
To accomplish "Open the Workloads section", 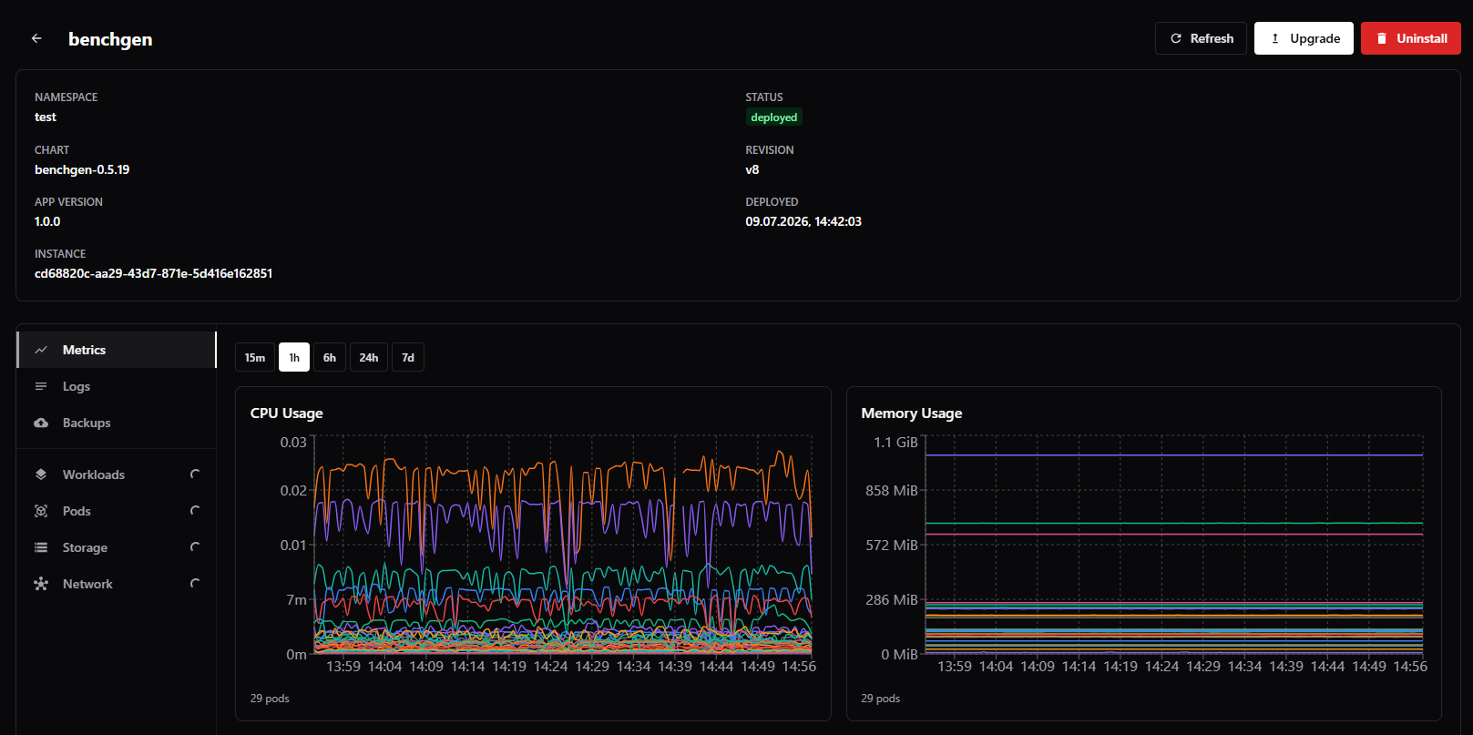I will pyautogui.click(x=116, y=475).
